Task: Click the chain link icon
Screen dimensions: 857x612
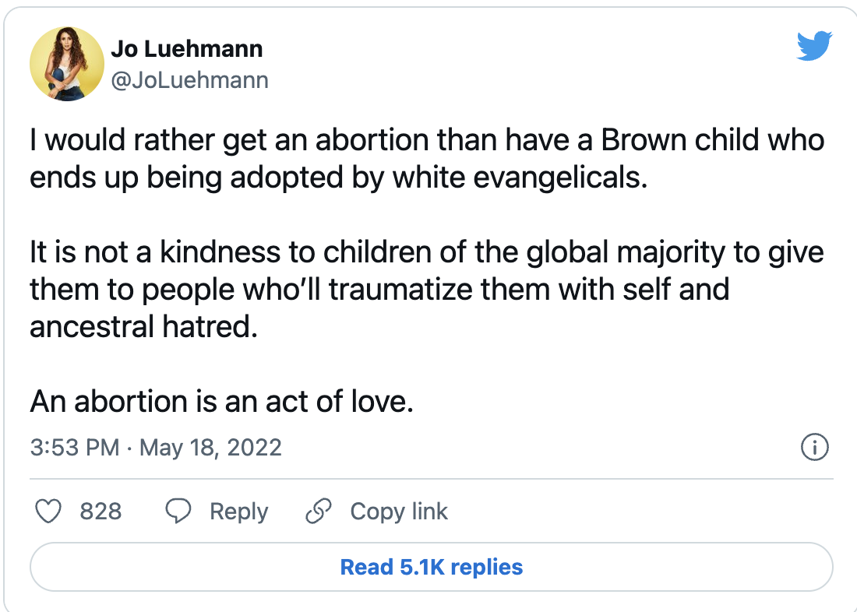Action: (x=318, y=511)
